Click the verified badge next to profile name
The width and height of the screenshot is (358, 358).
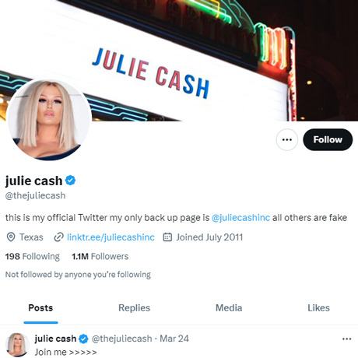click(x=70, y=181)
